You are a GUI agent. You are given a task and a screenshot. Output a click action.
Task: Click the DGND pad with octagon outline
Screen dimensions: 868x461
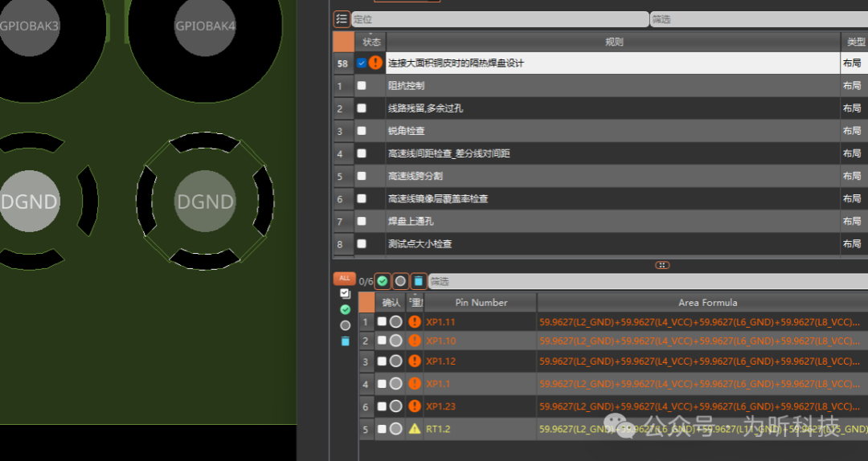205,201
